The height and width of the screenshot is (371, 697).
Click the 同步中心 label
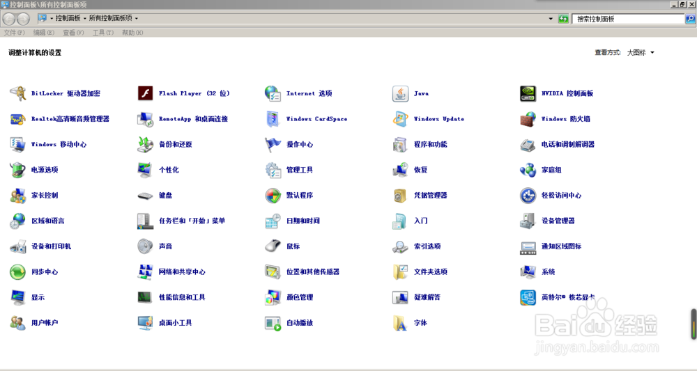[x=45, y=272]
